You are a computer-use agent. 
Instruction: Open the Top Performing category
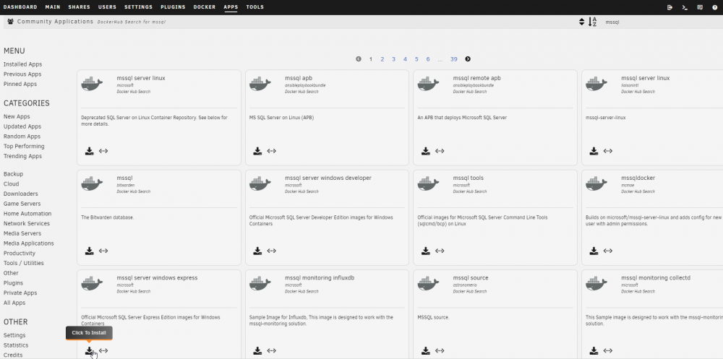point(24,146)
